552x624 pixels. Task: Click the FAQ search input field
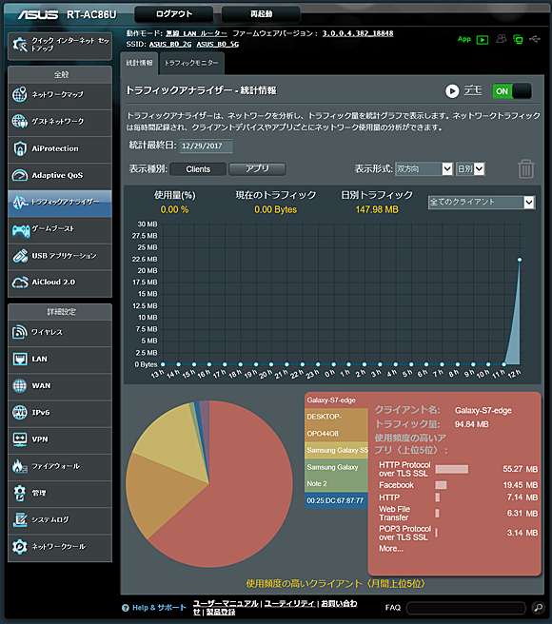pos(466,608)
